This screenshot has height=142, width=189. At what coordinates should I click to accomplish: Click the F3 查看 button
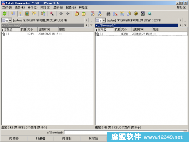(14, 139)
